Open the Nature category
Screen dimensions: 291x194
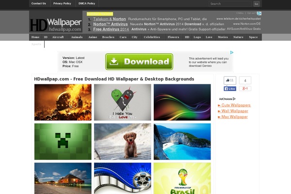pos(238,37)
